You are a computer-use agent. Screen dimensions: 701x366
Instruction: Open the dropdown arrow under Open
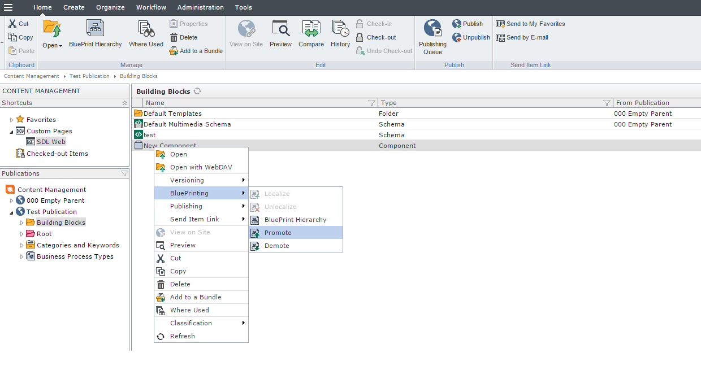(60, 46)
